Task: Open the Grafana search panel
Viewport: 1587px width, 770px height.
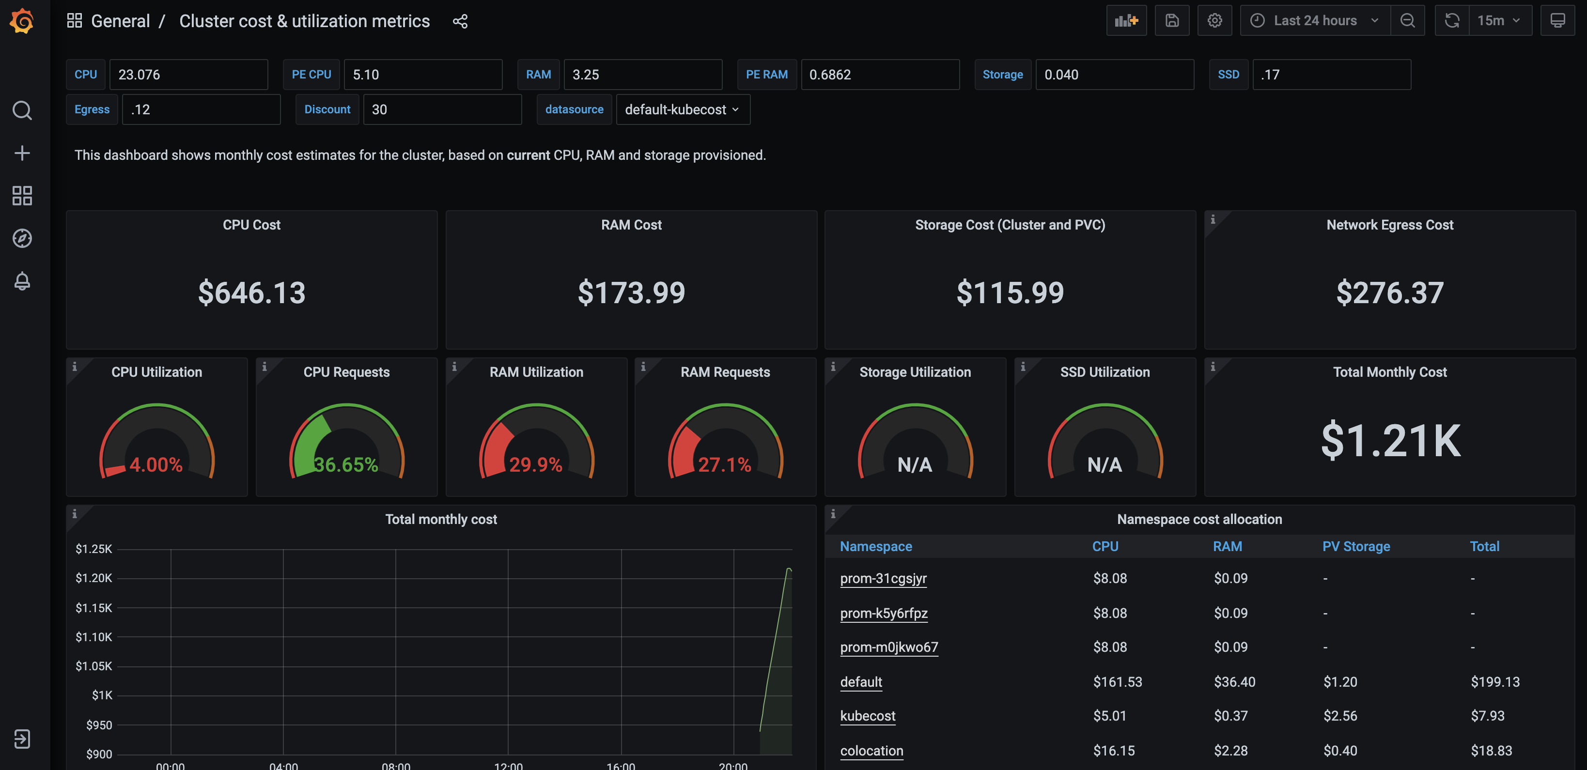Action: [22, 109]
